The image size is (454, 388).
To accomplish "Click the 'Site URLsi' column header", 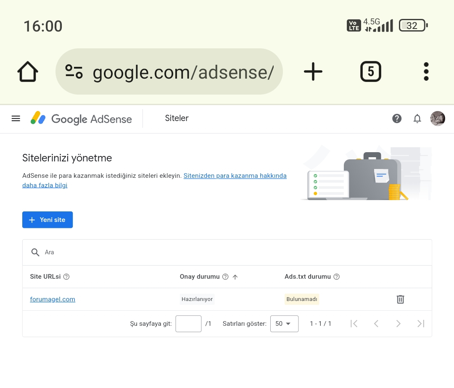I will (x=45, y=277).
